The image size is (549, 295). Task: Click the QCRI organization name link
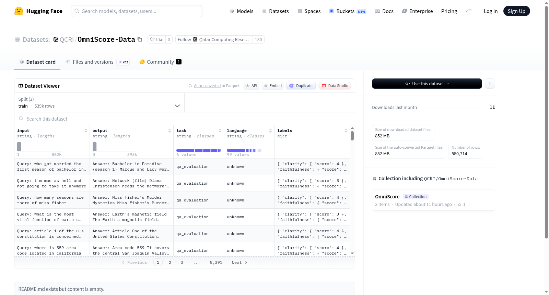(x=67, y=40)
